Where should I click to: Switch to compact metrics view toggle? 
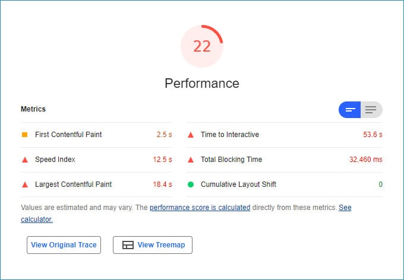349,110
